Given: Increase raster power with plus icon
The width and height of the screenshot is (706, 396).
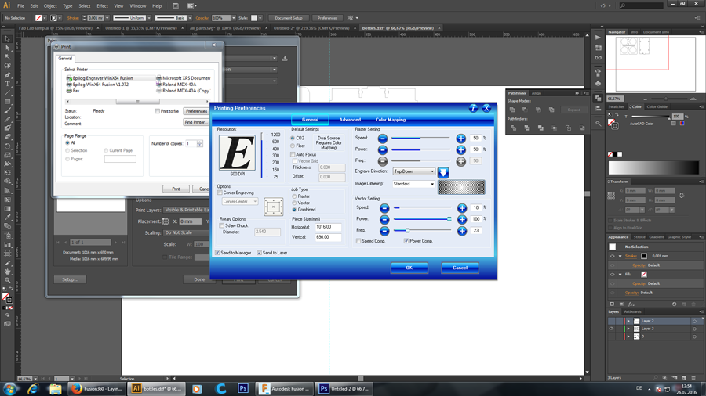Looking at the screenshot, I should pos(460,149).
